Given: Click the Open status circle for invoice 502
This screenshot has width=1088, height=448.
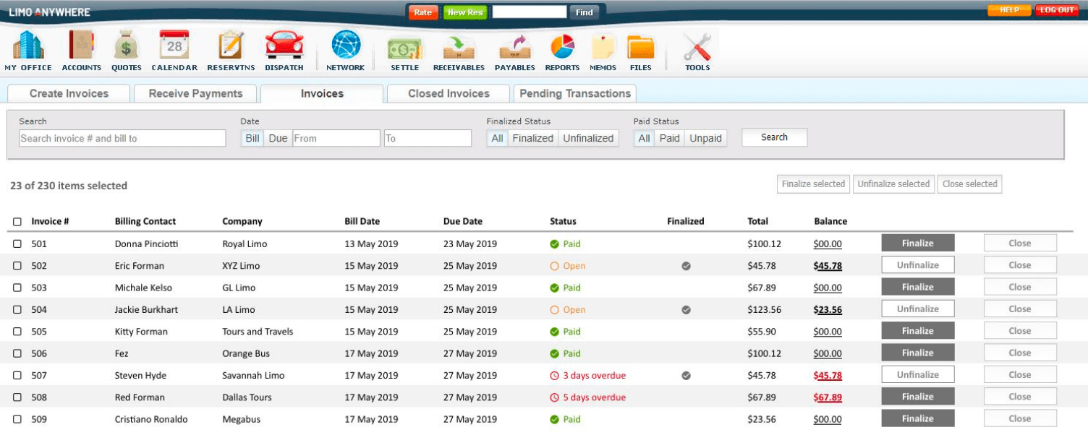Looking at the screenshot, I should [x=555, y=266].
